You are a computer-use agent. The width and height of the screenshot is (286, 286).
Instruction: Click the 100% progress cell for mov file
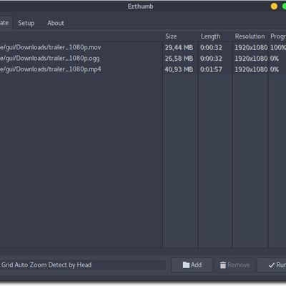[x=278, y=47]
